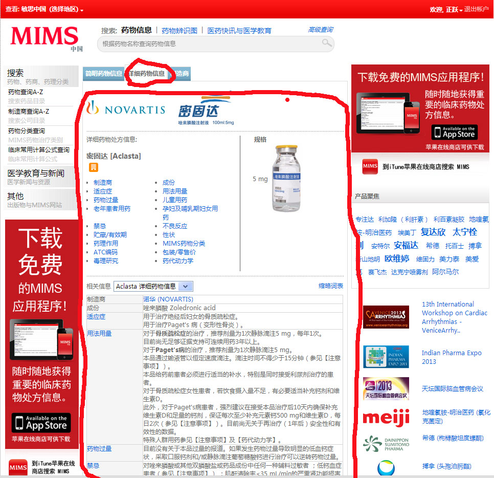Open 药物分类查询 in the sidebar
The width and height of the screenshot is (494, 478).
click(27, 131)
